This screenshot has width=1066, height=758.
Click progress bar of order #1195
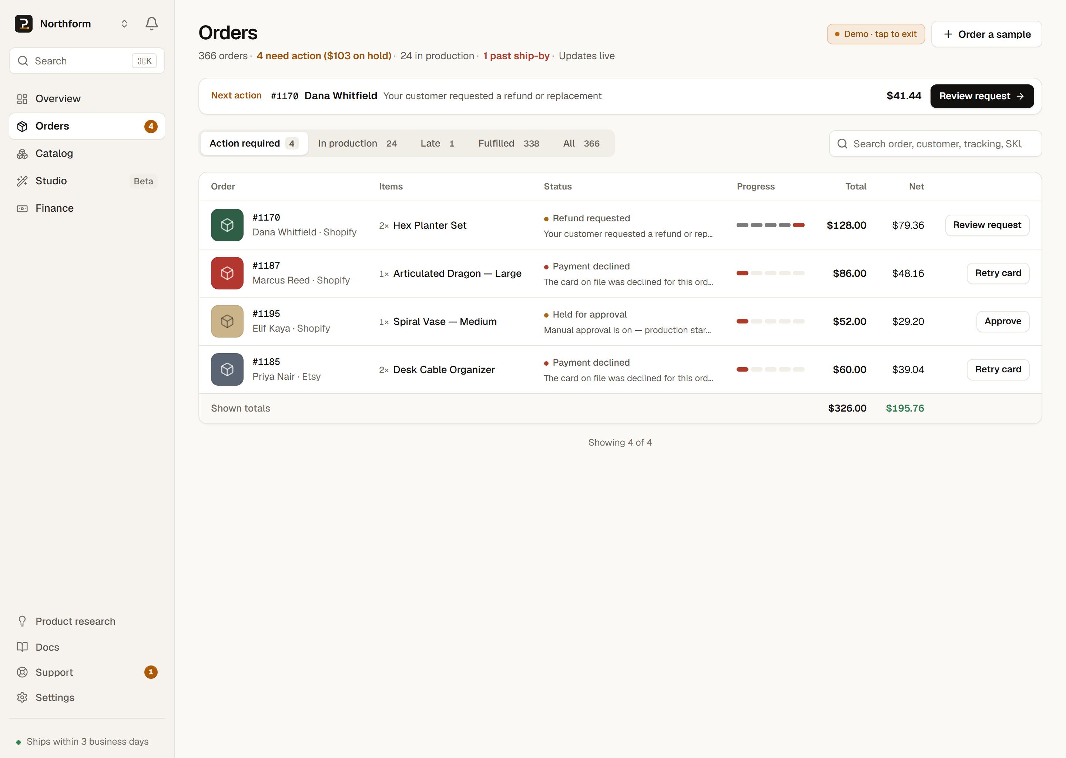click(770, 321)
